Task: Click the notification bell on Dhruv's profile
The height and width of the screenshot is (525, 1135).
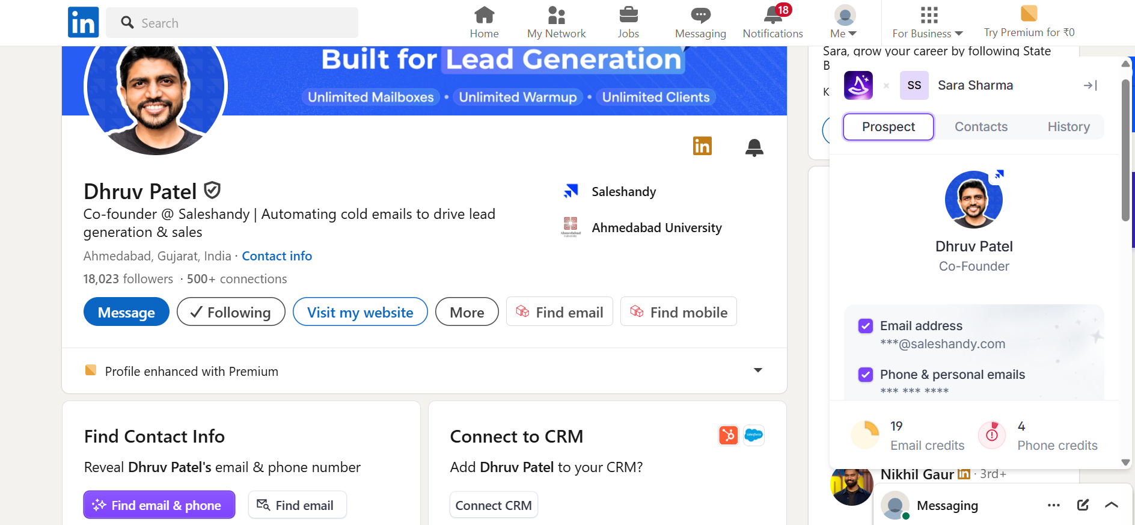Action: click(754, 147)
